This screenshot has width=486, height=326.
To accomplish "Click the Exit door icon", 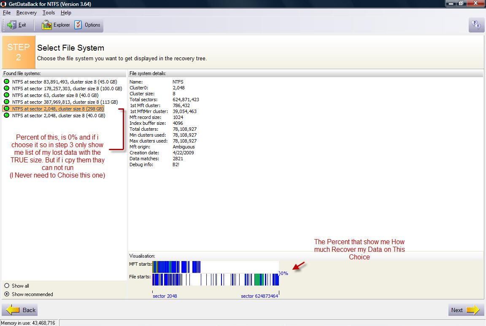I will (12, 25).
